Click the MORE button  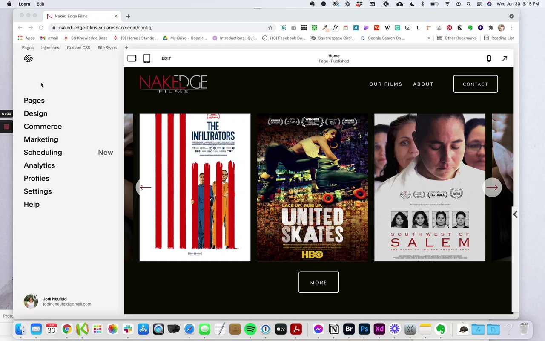click(x=318, y=282)
